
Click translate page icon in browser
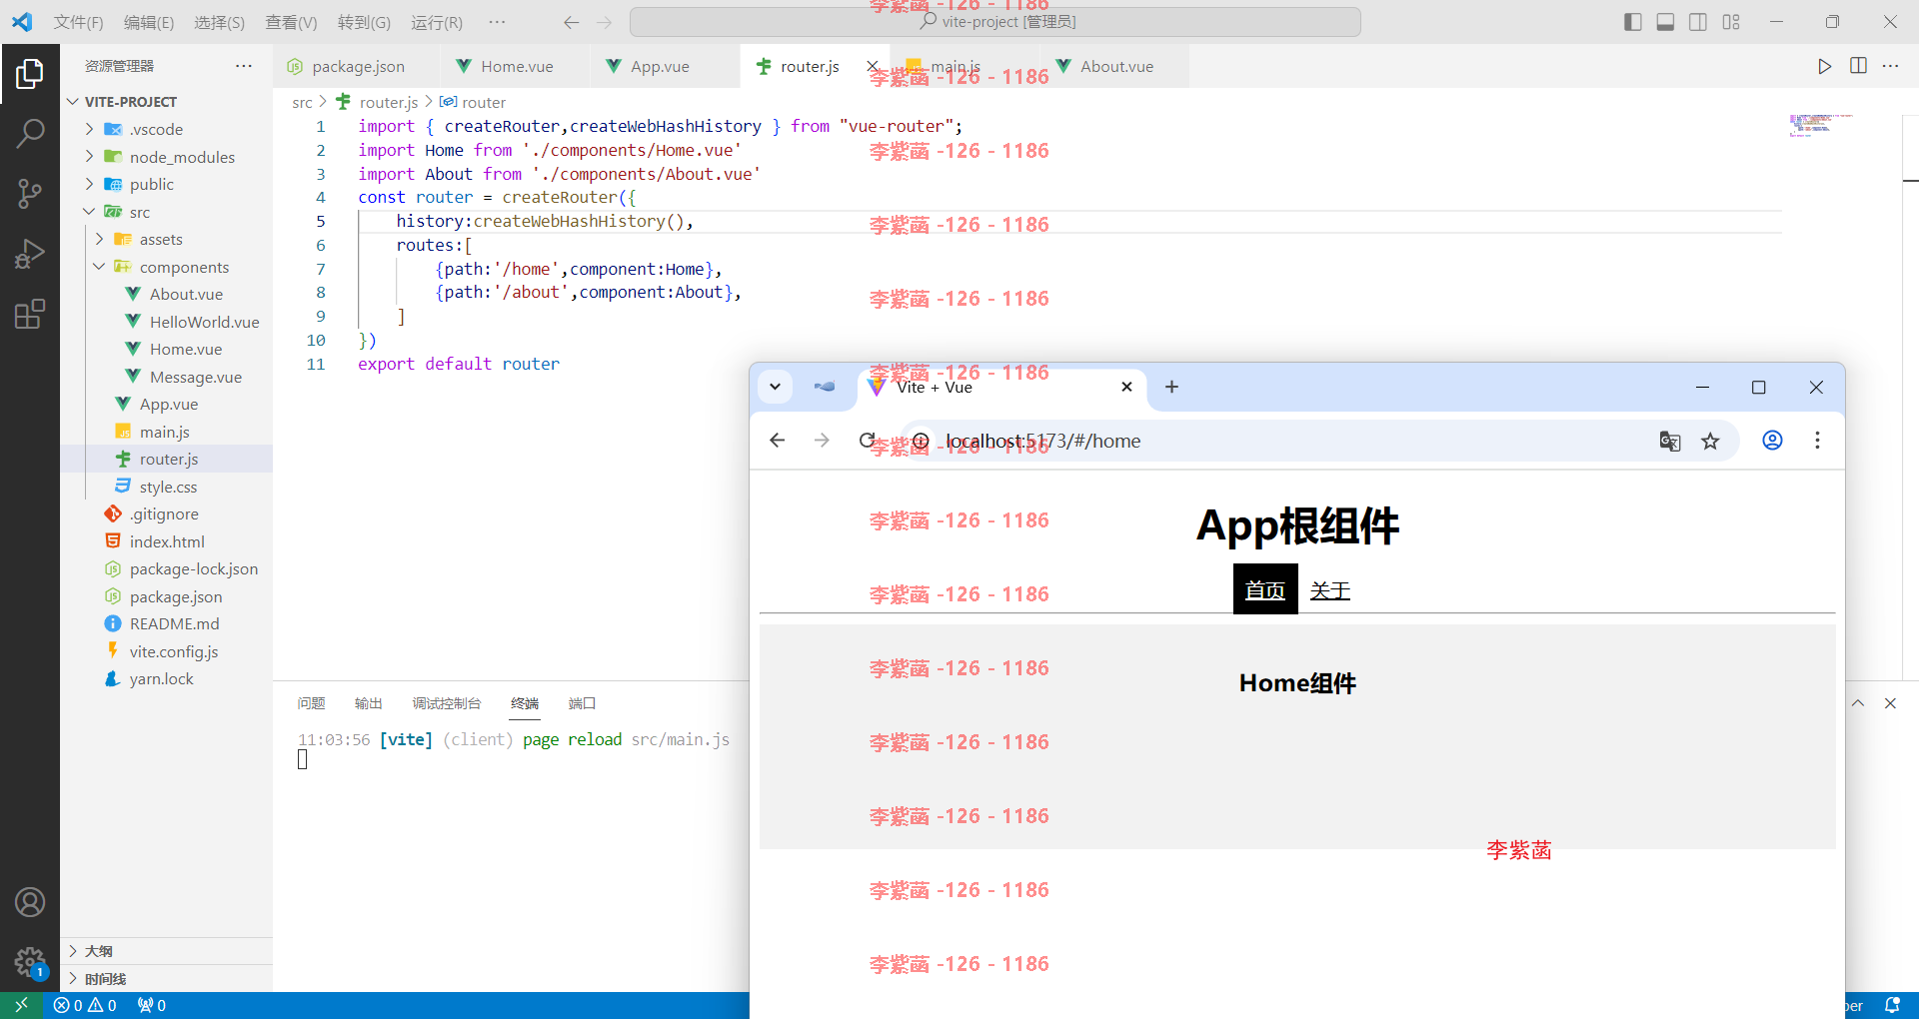pyautogui.click(x=1669, y=441)
